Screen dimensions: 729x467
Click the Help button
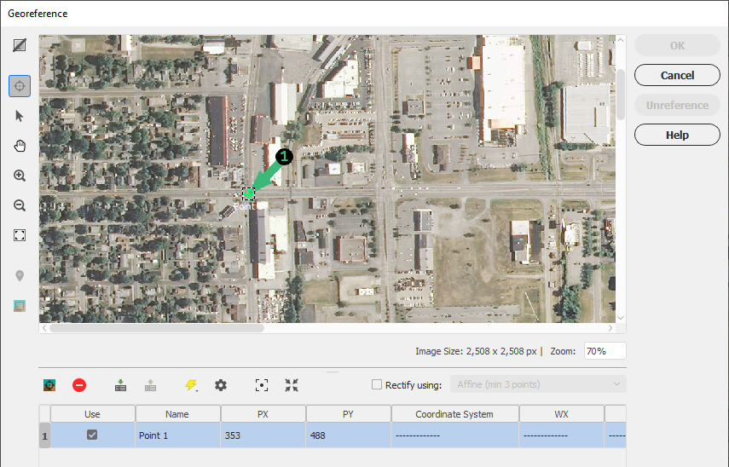pyautogui.click(x=677, y=135)
